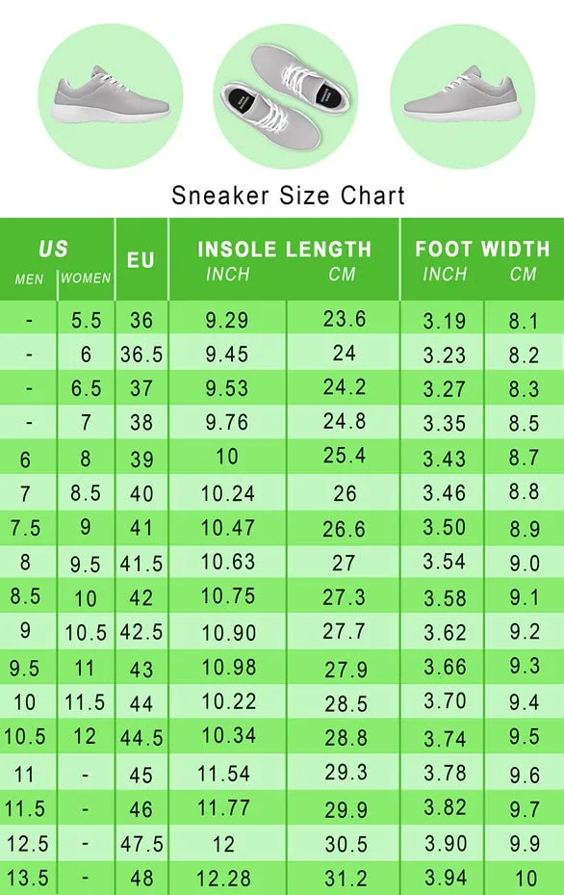This screenshot has width=564, height=895.
Task: Click the FOOT WIDTH header
Action: pos(482,249)
